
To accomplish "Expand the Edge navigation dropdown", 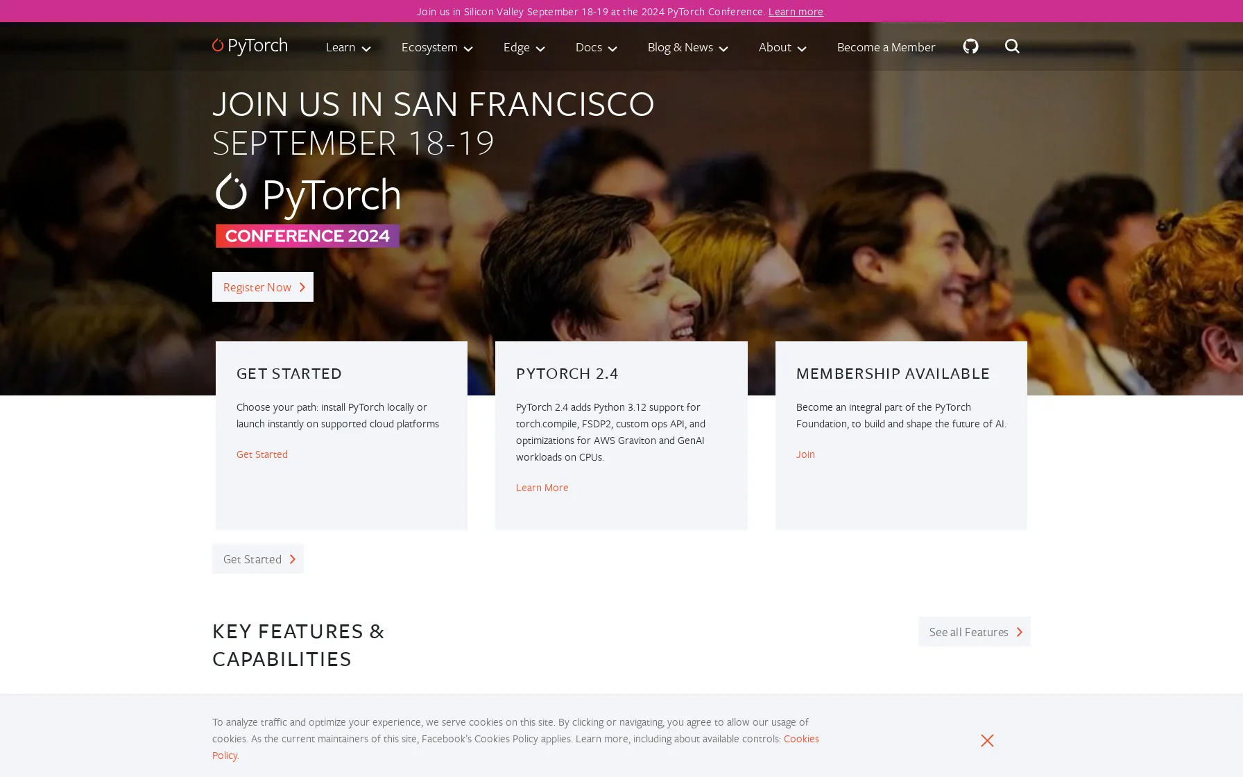I will [524, 47].
